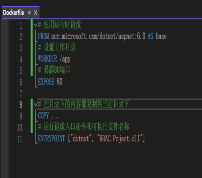
Task: Collapse the code block at line 1
Action: point(35,25)
